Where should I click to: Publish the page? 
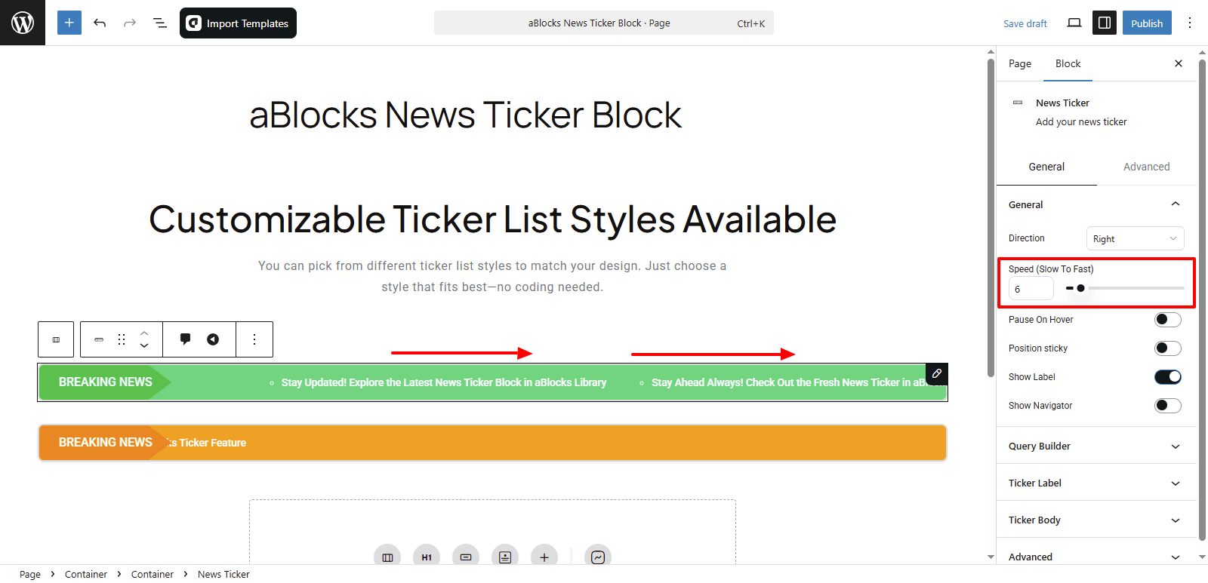pos(1147,23)
